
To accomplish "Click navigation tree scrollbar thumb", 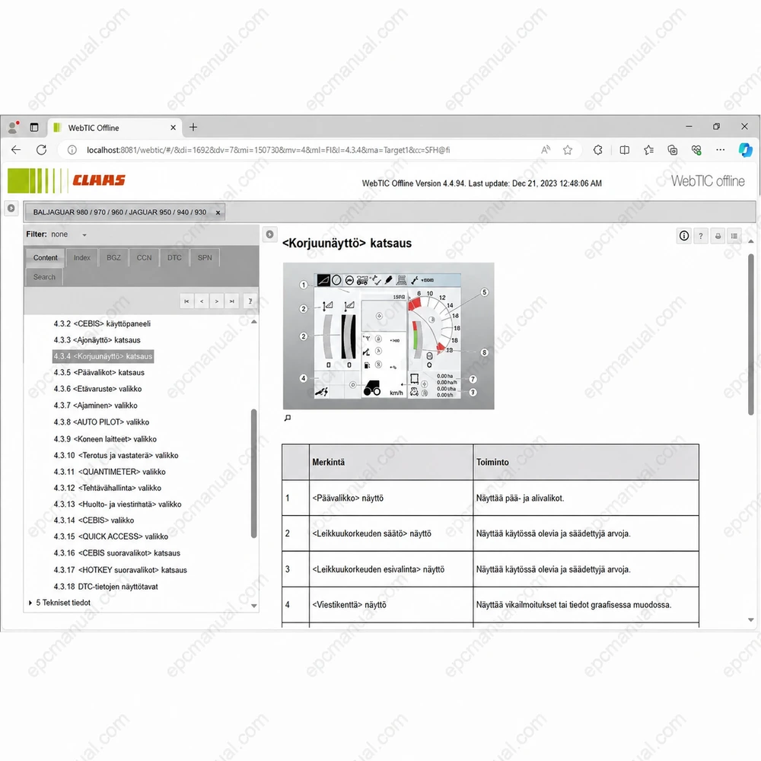I will (x=253, y=473).
